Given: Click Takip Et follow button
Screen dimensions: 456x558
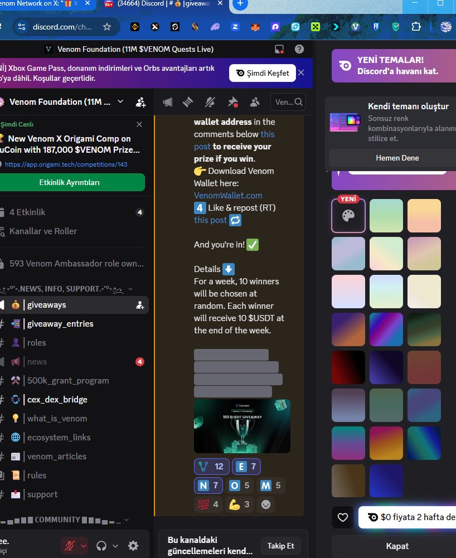Looking at the screenshot, I should coord(281,546).
